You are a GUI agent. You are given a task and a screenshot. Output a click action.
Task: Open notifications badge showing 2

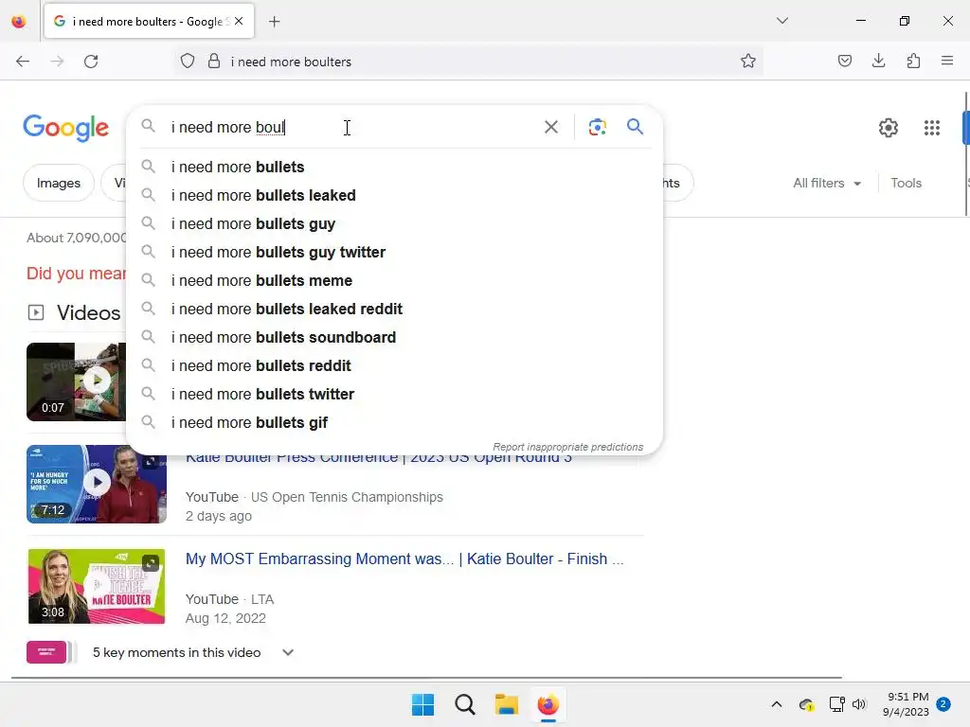click(943, 704)
